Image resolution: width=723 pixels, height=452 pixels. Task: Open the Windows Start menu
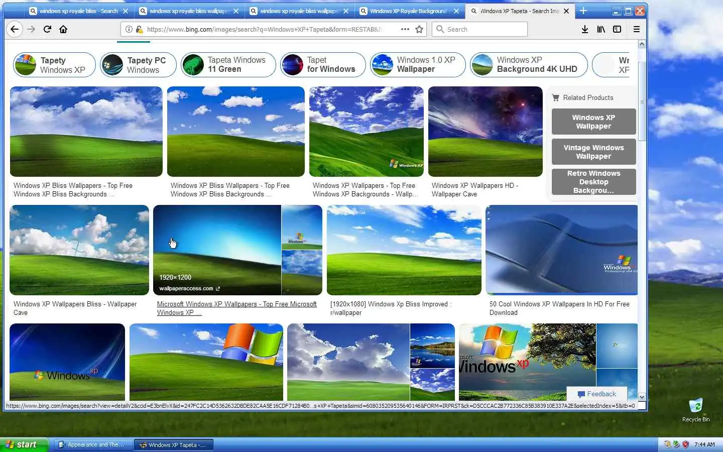pyautogui.click(x=24, y=444)
